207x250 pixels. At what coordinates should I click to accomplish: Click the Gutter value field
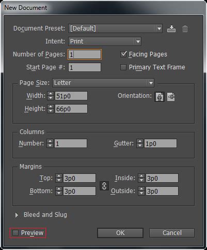tap(161, 143)
